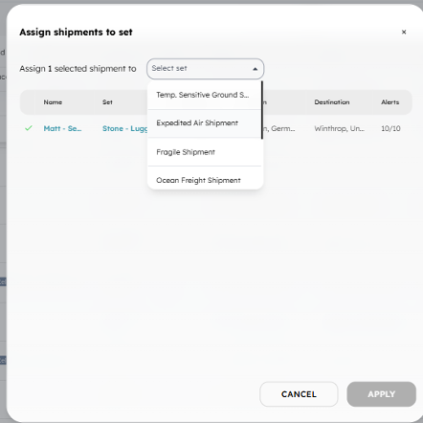Click the CANCEL button
Viewport: 423px width, 423px height.
pyautogui.click(x=299, y=394)
